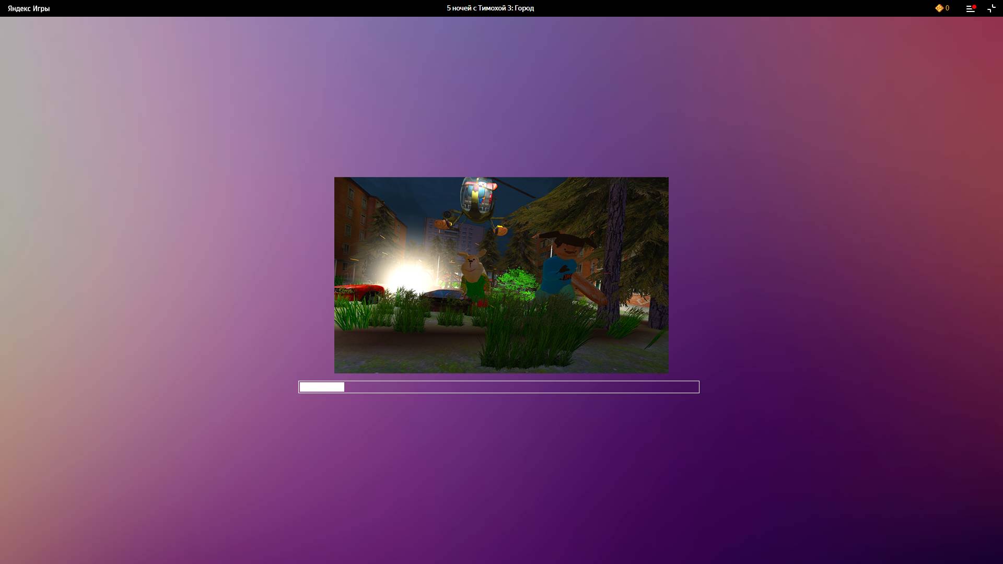Open the coin balance icon showing 0
Screen dimensions: 1003x564
[942, 8]
